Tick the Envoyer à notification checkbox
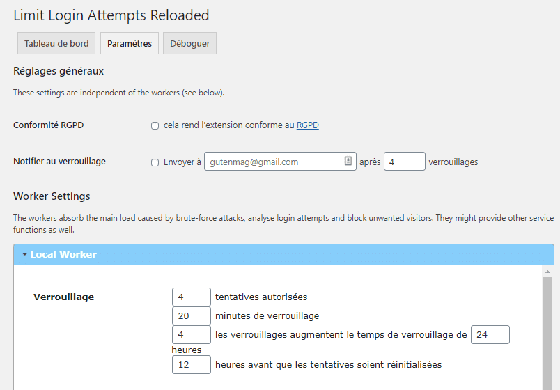The image size is (560, 390). coord(155,162)
